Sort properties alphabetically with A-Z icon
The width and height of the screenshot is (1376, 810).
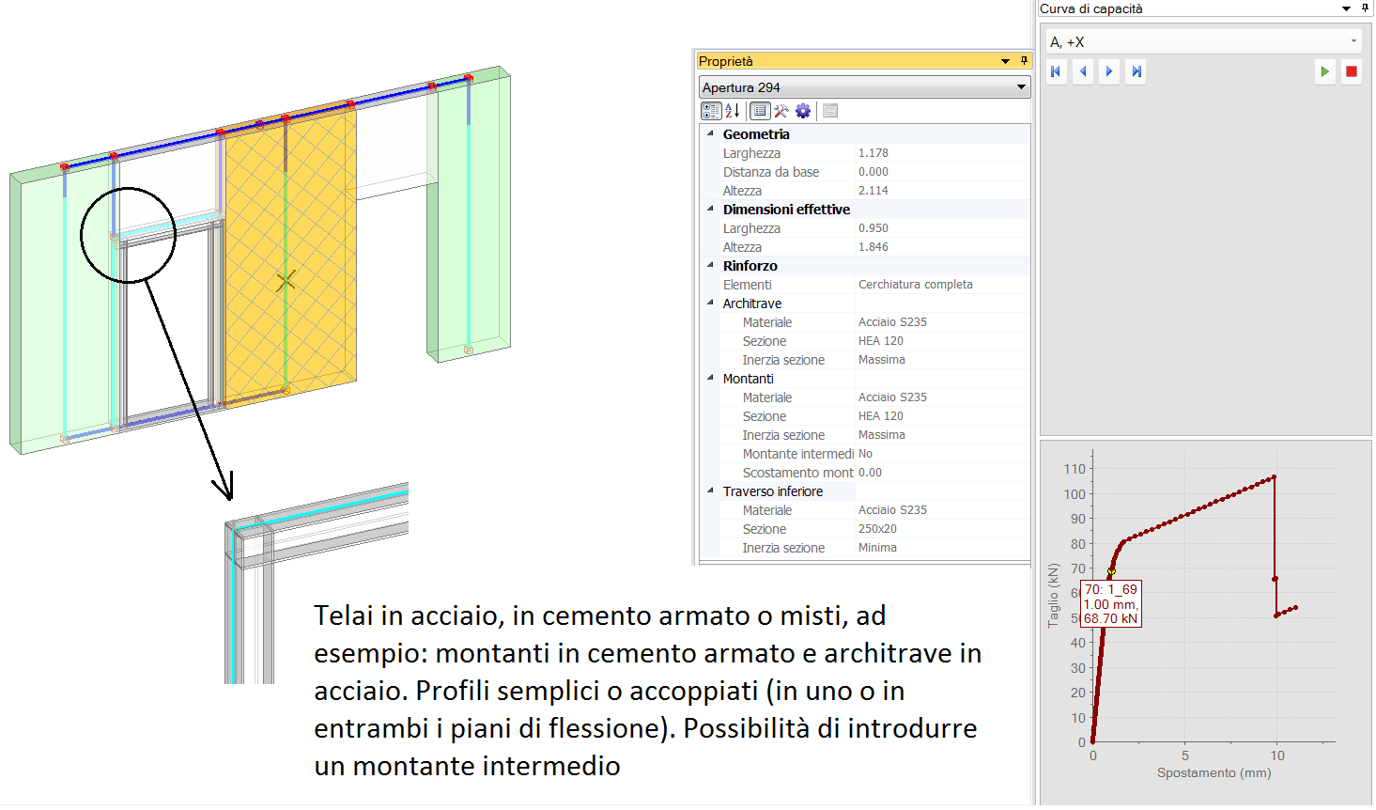pos(733,111)
